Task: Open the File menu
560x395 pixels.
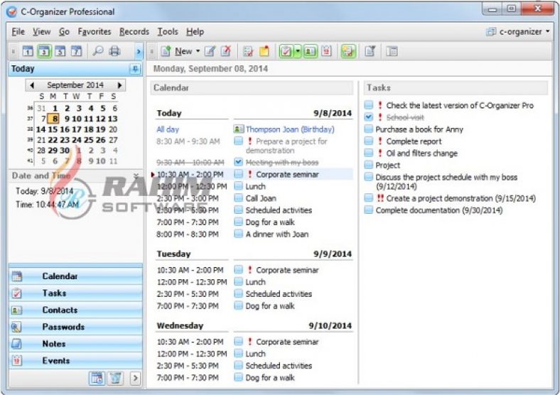Action: tap(18, 32)
